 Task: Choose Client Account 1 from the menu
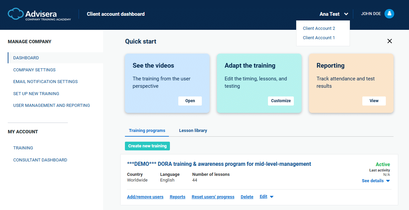(318, 38)
